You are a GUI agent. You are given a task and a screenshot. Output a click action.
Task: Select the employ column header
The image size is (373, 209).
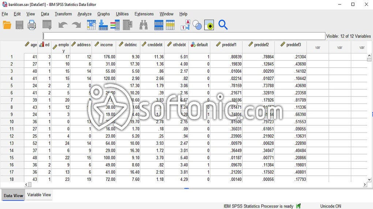coord(61,47)
